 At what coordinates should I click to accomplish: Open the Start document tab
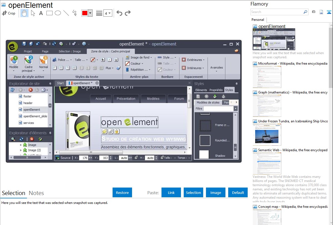pyautogui.click(x=60, y=83)
